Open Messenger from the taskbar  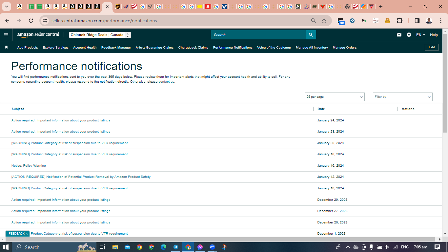[200, 247]
